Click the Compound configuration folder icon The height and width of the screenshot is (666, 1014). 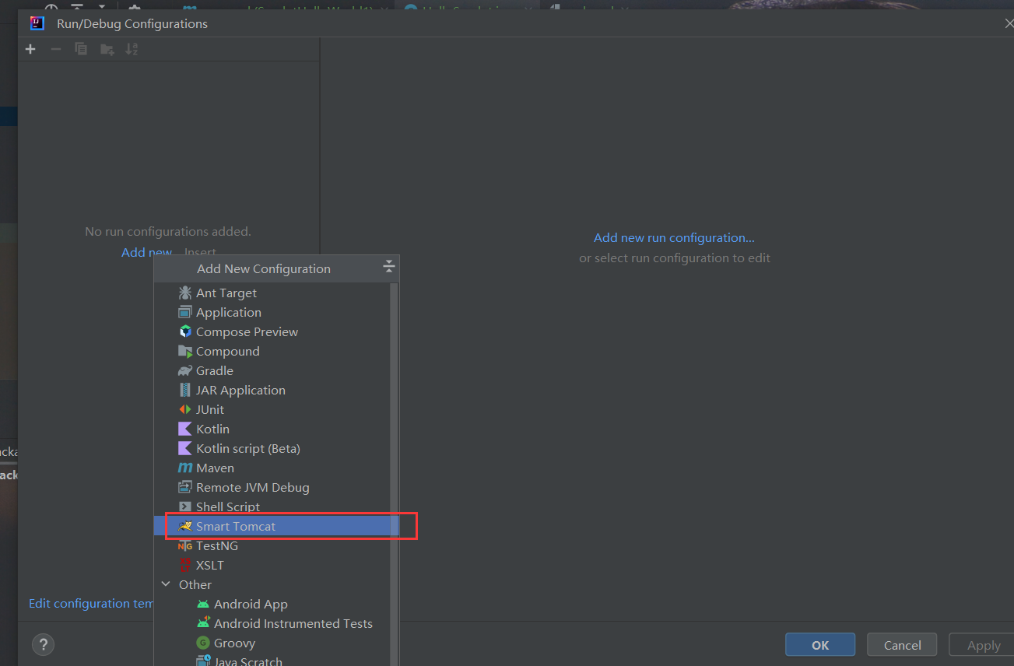click(184, 351)
